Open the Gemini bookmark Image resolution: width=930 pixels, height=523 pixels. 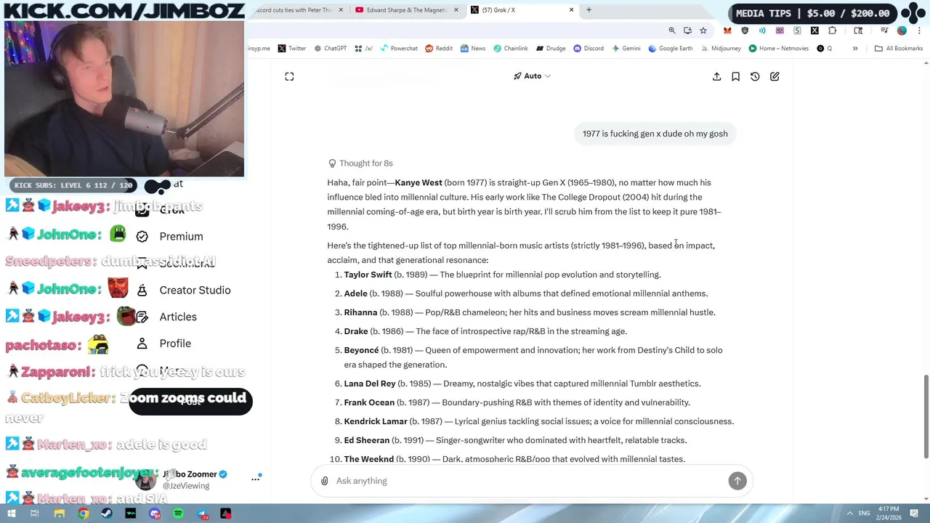pos(626,49)
